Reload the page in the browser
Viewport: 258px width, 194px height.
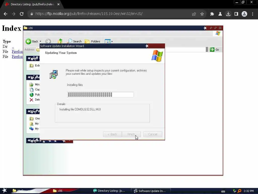click(x=22, y=14)
